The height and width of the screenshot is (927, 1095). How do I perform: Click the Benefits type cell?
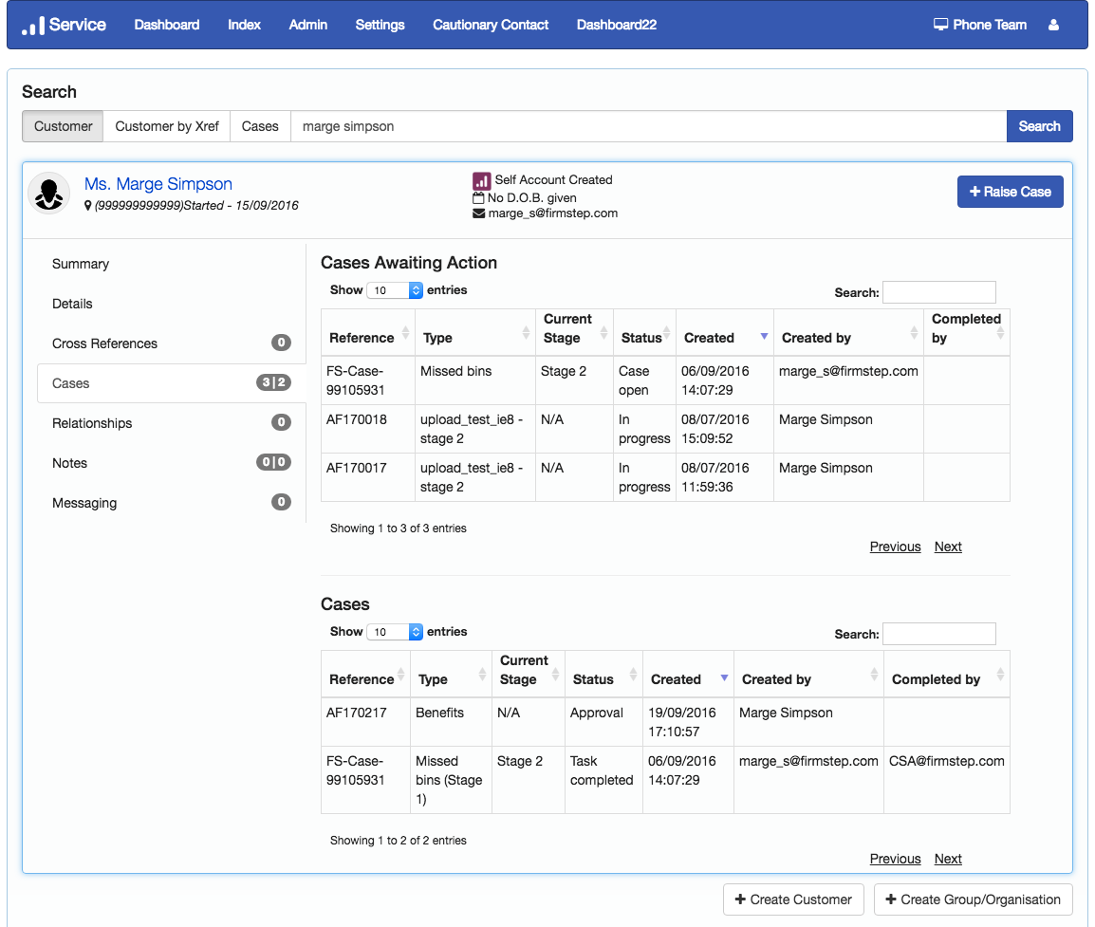451,722
